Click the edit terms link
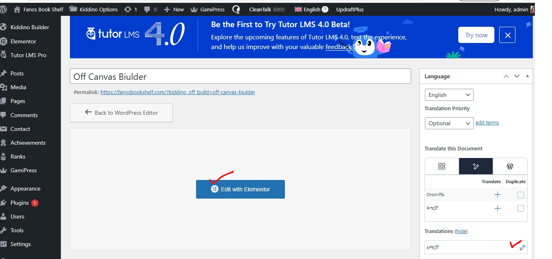 coord(487,122)
